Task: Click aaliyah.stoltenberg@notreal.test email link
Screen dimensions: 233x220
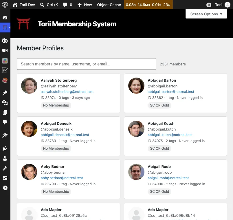Action: click(67, 92)
